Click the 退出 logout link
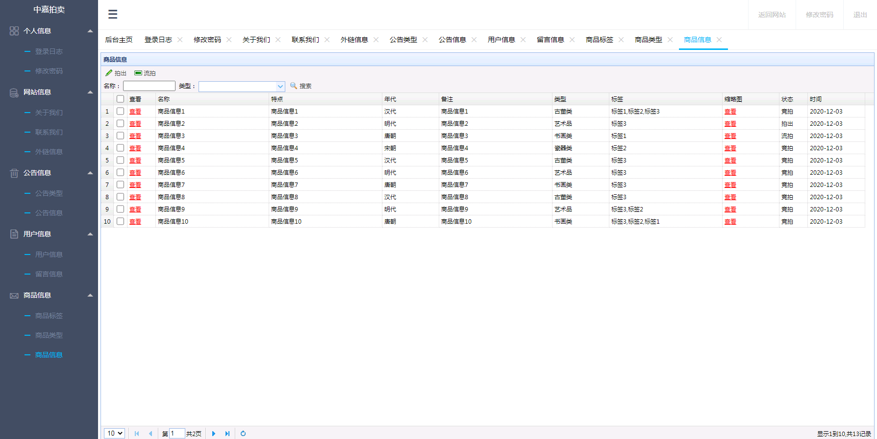The image size is (877, 439). point(860,15)
